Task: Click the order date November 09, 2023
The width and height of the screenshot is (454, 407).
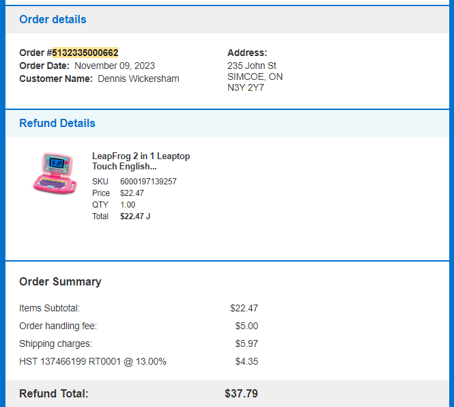Action: 115,66
